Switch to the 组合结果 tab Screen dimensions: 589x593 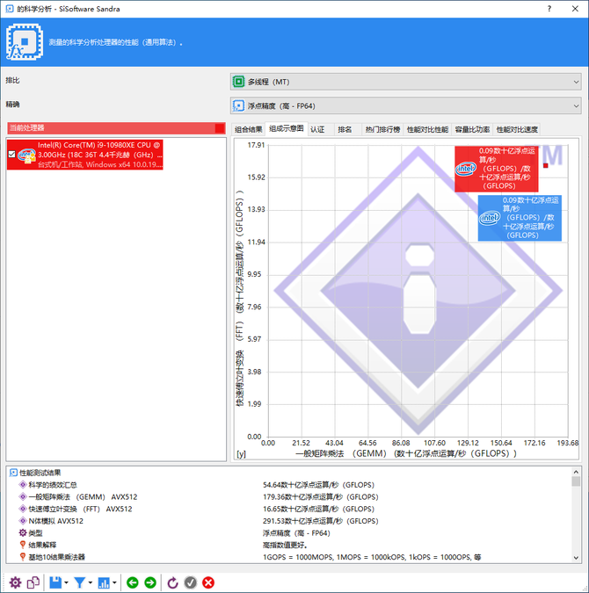point(248,130)
